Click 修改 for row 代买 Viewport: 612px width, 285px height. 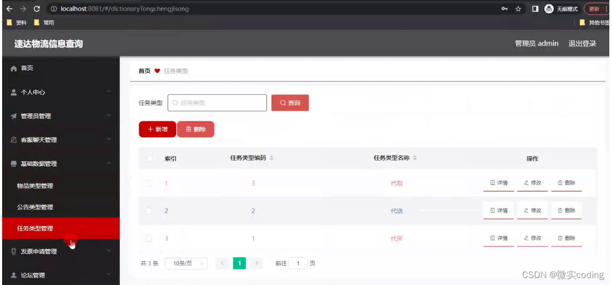point(532,238)
